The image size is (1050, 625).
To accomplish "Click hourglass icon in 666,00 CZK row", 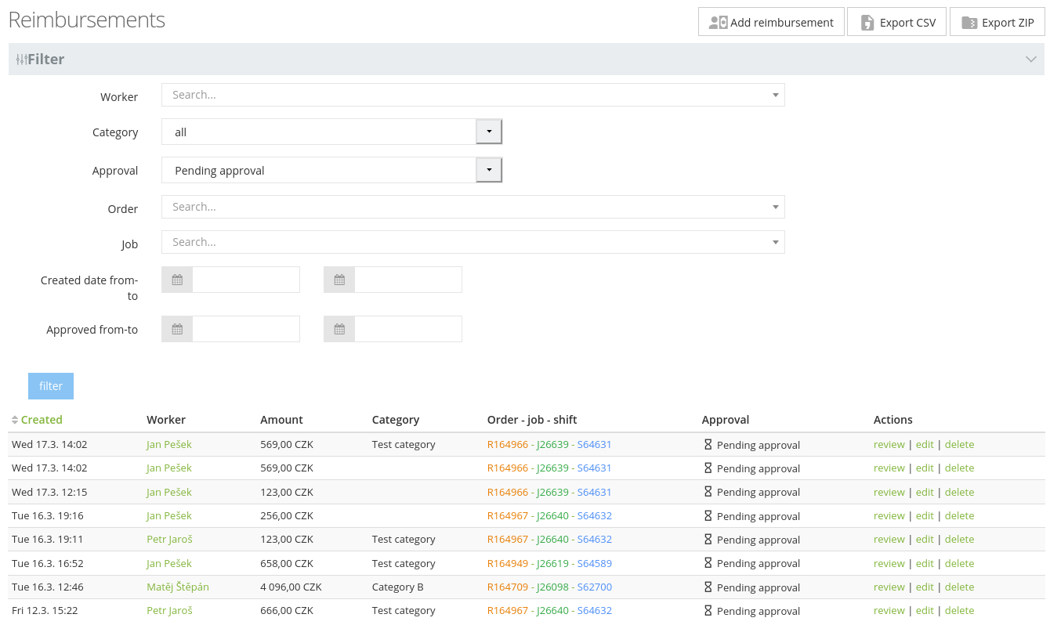I will (x=708, y=610).
